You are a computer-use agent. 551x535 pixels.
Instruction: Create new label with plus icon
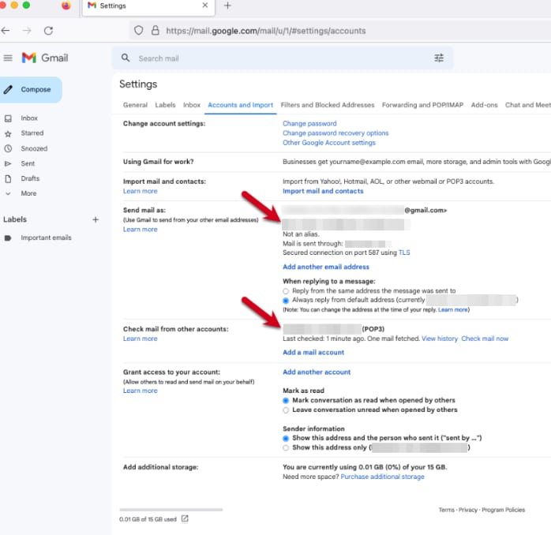[x=96, y=219]
